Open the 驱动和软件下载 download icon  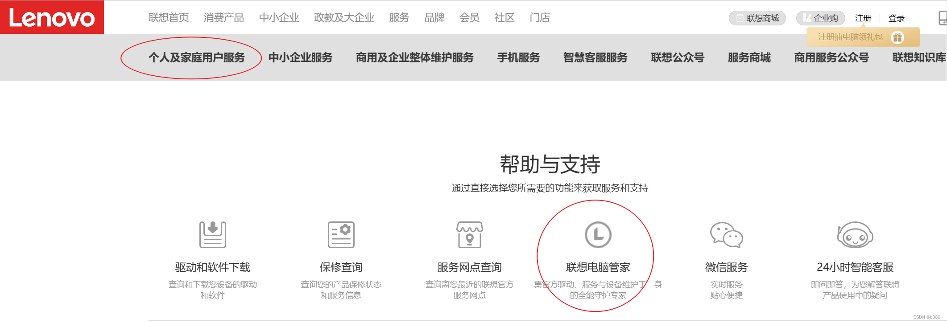[213, 234]
